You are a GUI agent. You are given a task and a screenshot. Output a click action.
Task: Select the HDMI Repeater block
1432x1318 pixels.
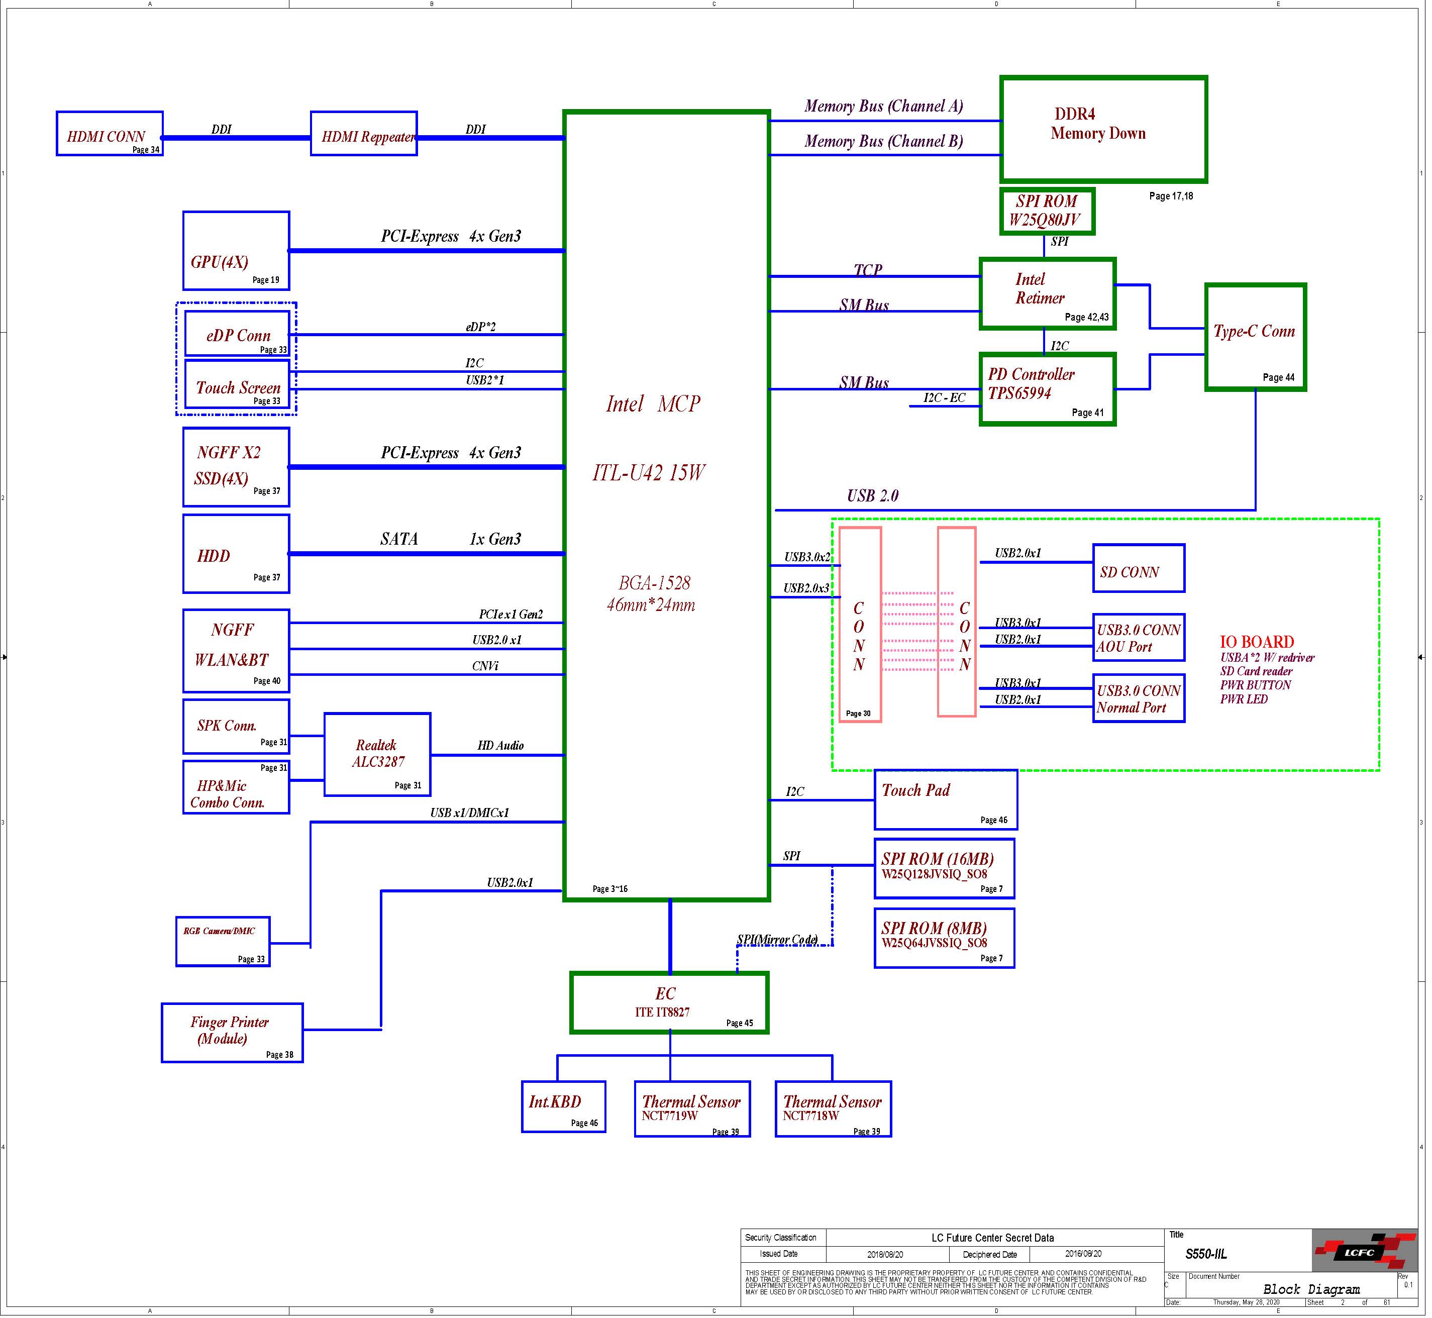pyautogui.click(x=365, y=134)
